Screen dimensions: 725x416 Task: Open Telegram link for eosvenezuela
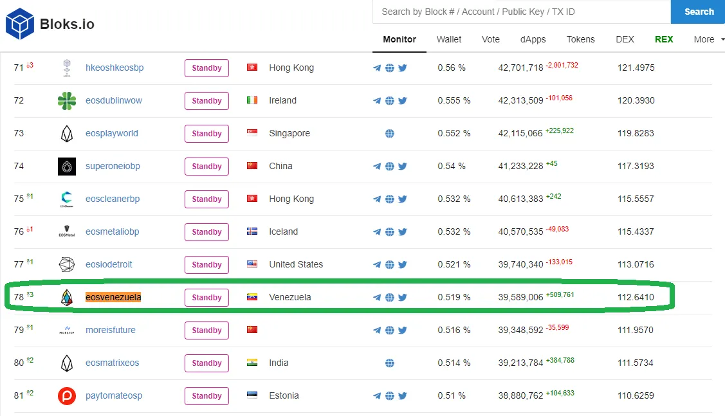click(x=377, y=298)
